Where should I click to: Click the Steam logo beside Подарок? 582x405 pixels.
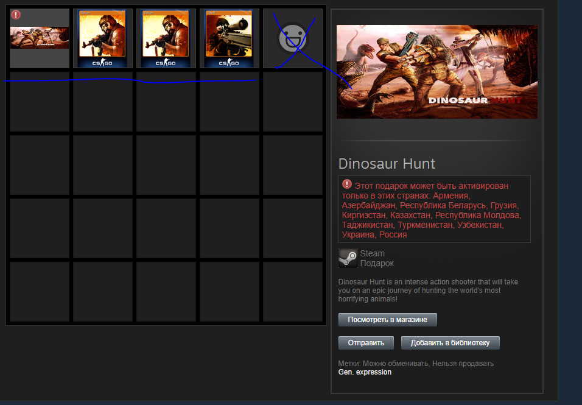click(348, 258)
